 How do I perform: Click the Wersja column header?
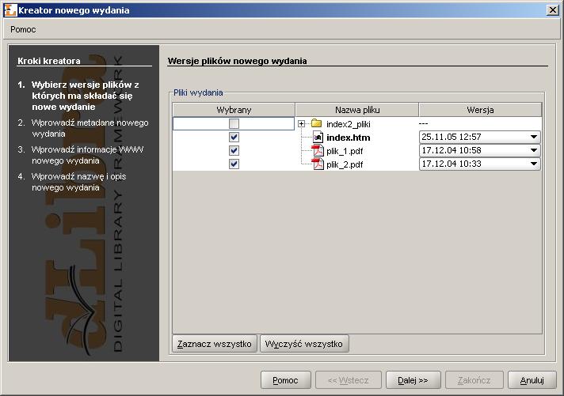pos(480,110)
